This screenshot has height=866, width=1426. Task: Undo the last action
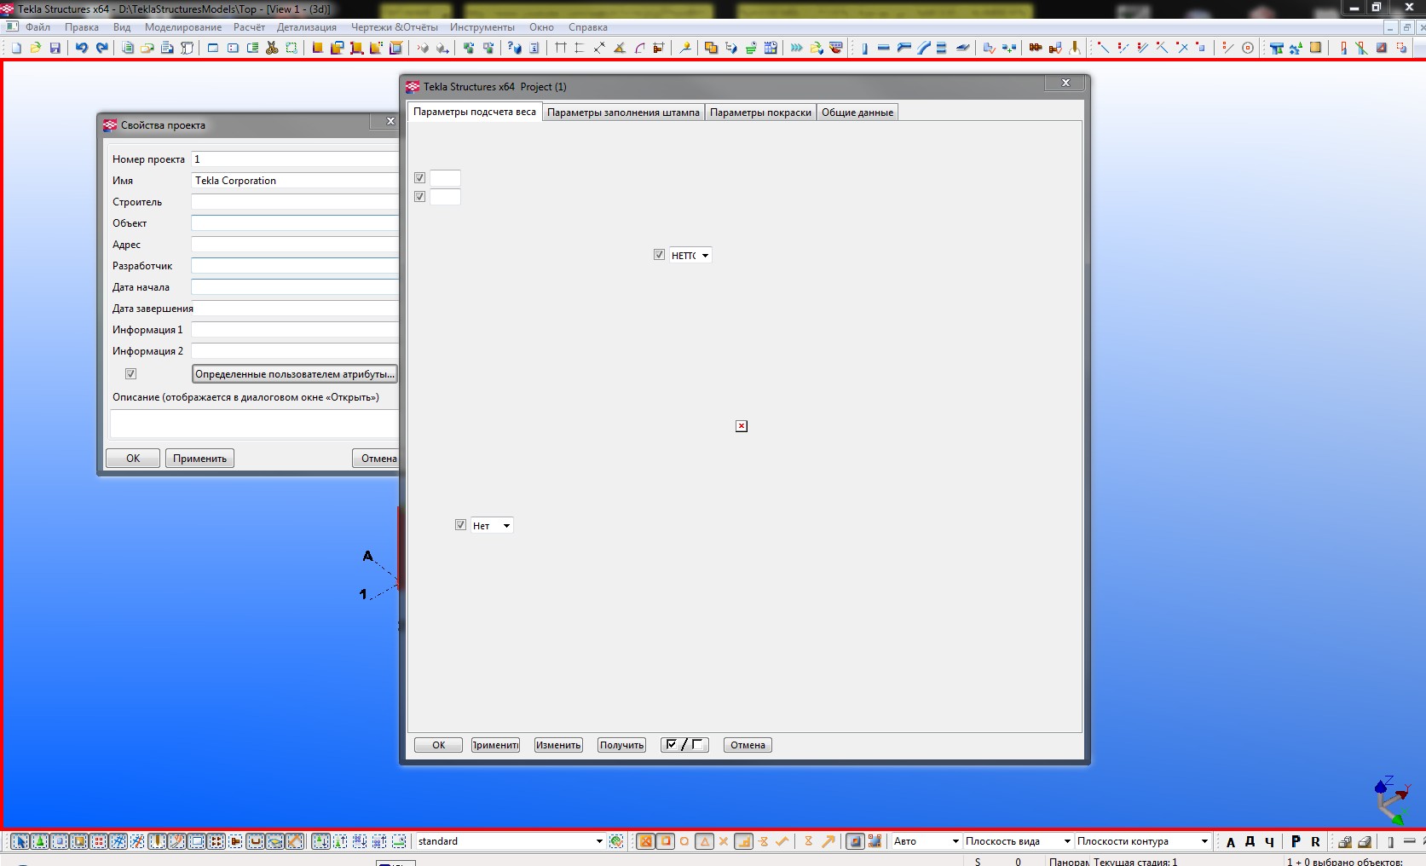tap(82, 48)
